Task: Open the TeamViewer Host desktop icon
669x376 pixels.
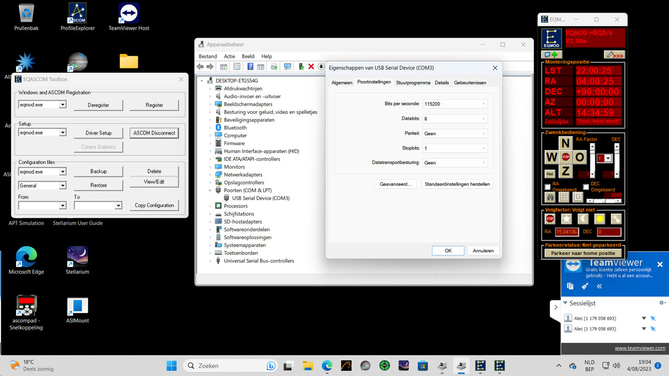Action: 129,17
